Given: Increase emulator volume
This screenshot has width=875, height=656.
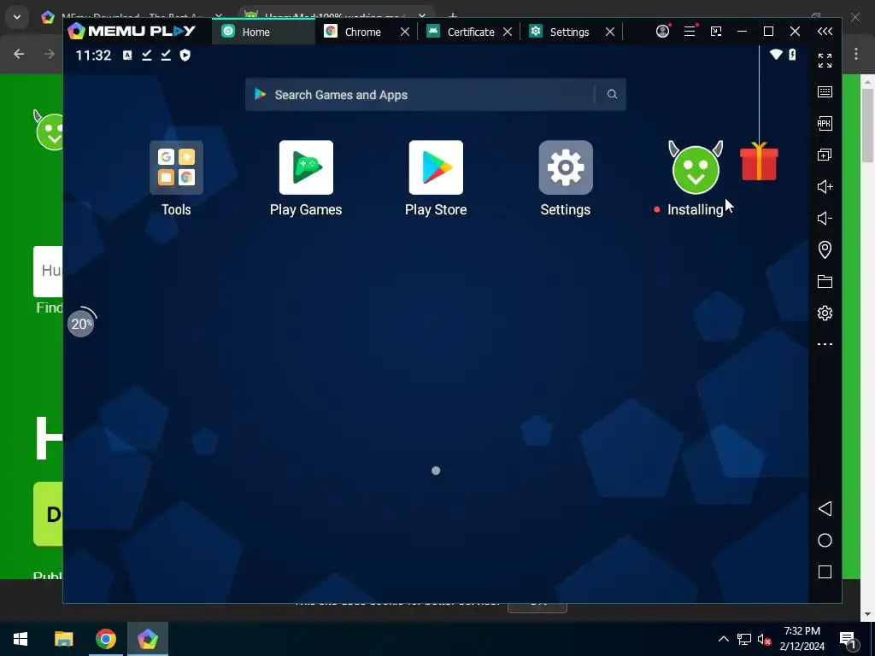Looking at the screenshot, I should tap(825, 186).
